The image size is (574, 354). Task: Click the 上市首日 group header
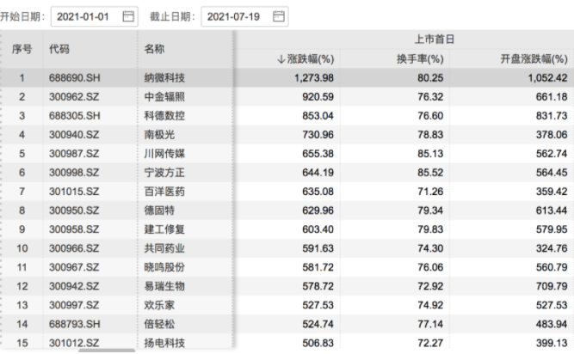click(435, 39)
